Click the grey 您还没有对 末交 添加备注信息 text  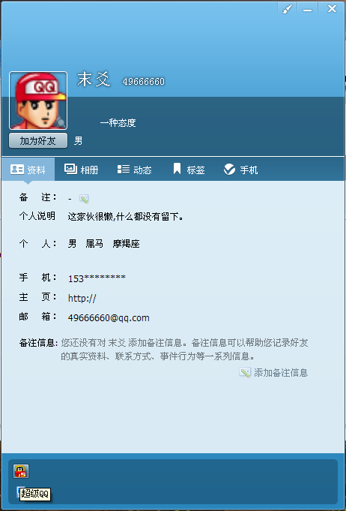(184, 350)
